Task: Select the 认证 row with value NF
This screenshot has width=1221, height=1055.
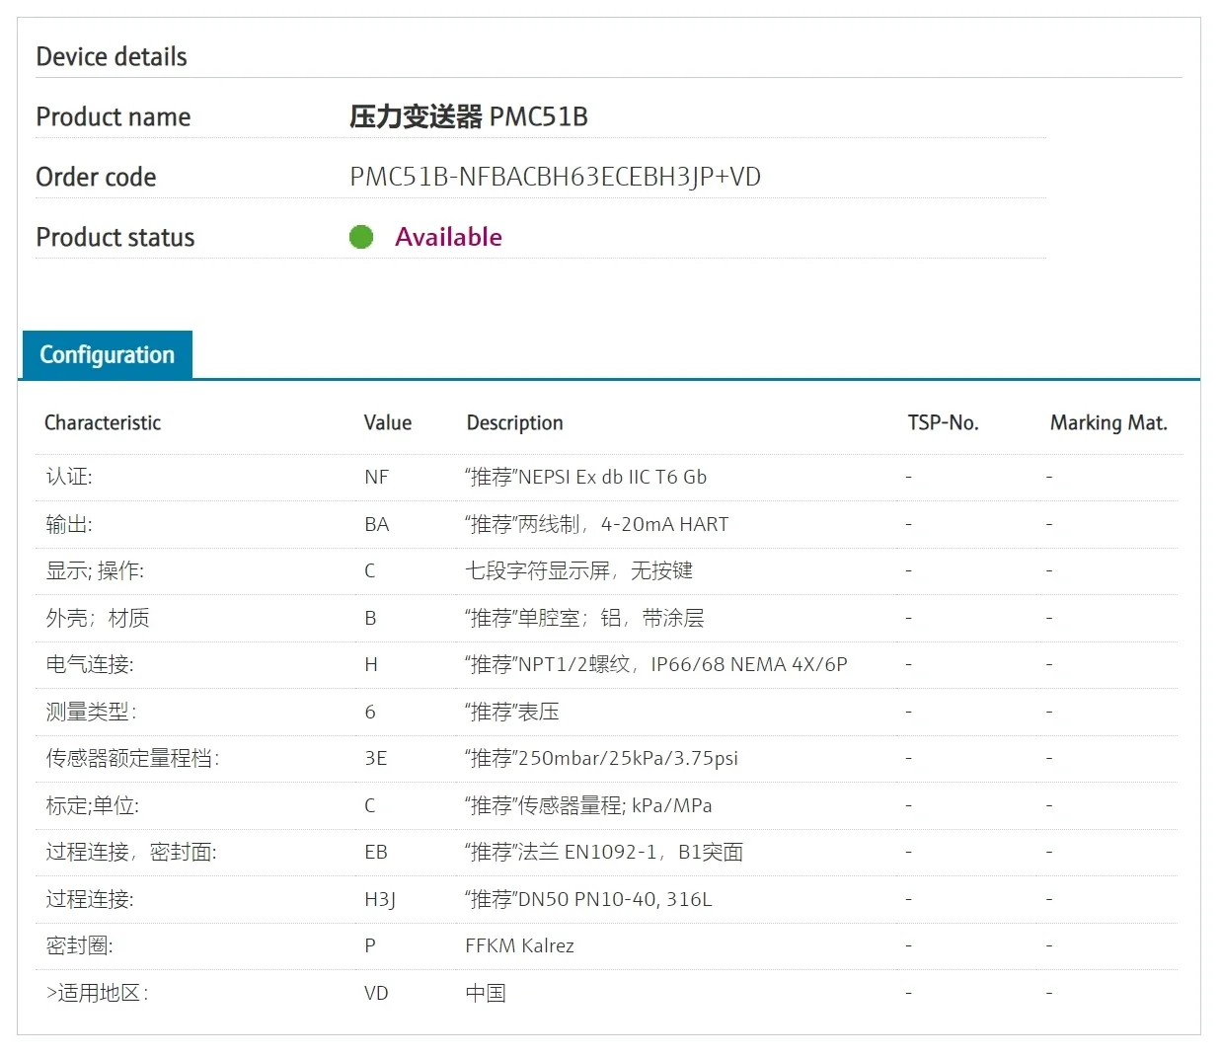Action: (x=69, y=477)
